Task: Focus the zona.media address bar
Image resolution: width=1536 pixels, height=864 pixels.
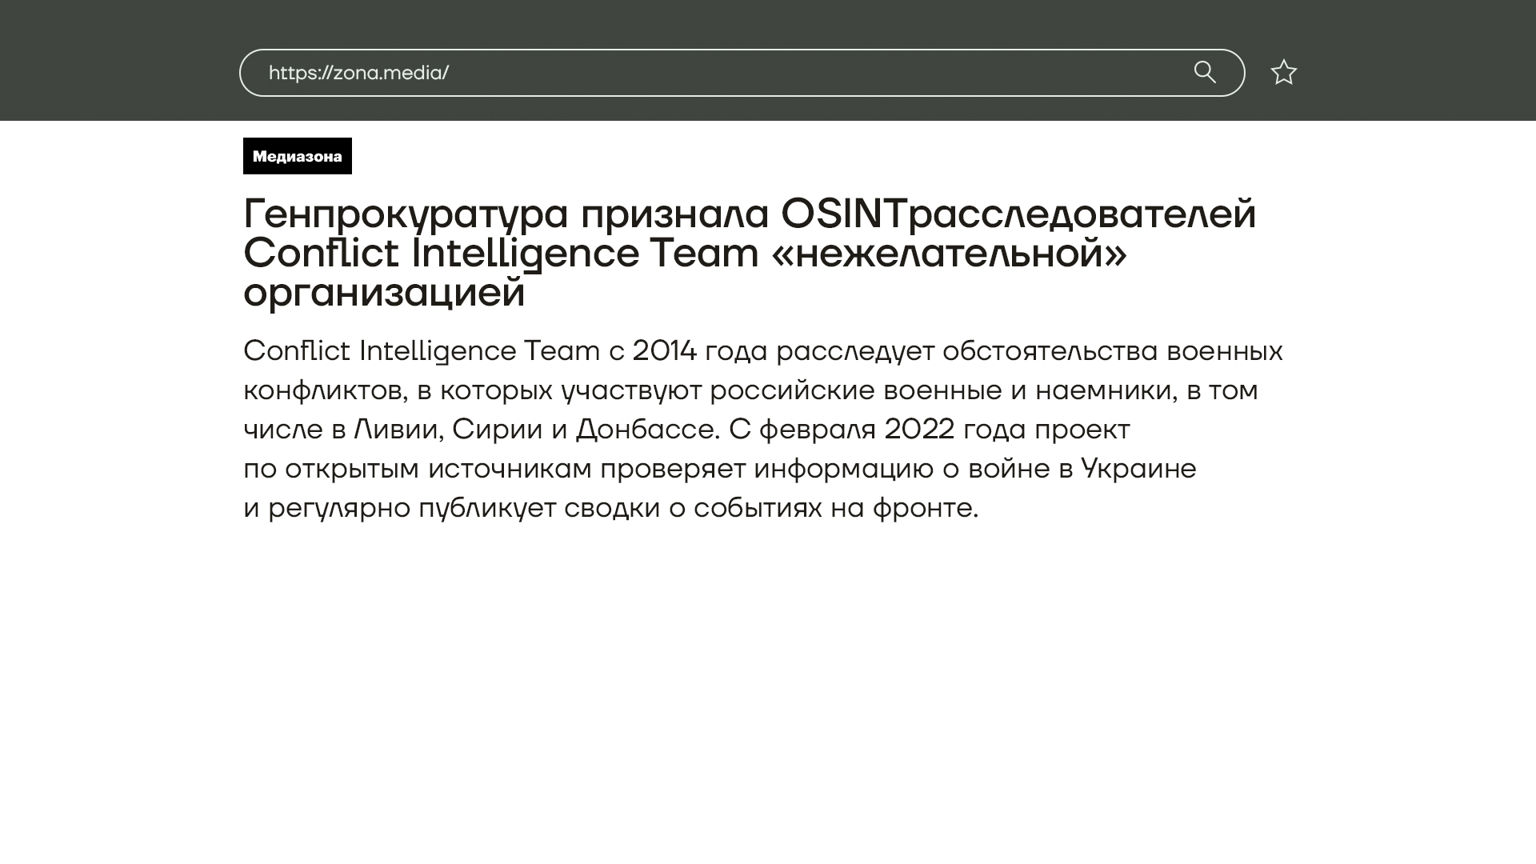Action: pos(800,73)
